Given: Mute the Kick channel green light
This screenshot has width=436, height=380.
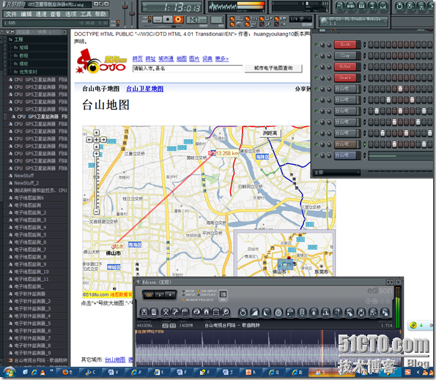Looking at the screenshot, I should (316, 45).
